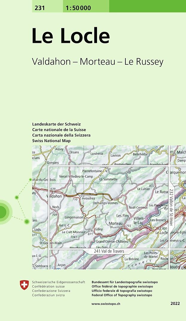Click the Federal Office of Topography swisstopo text
This screenshot has height=321, width=186.
point(122,295)
